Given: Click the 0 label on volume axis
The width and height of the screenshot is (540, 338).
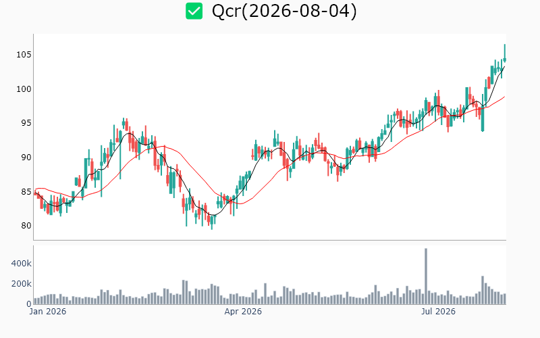Looking at the screenshot, I should (29, 304).
